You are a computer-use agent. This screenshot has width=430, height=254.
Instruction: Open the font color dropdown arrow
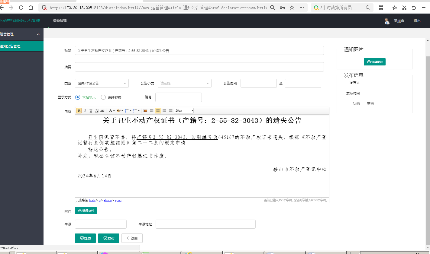tap(114, 111)
